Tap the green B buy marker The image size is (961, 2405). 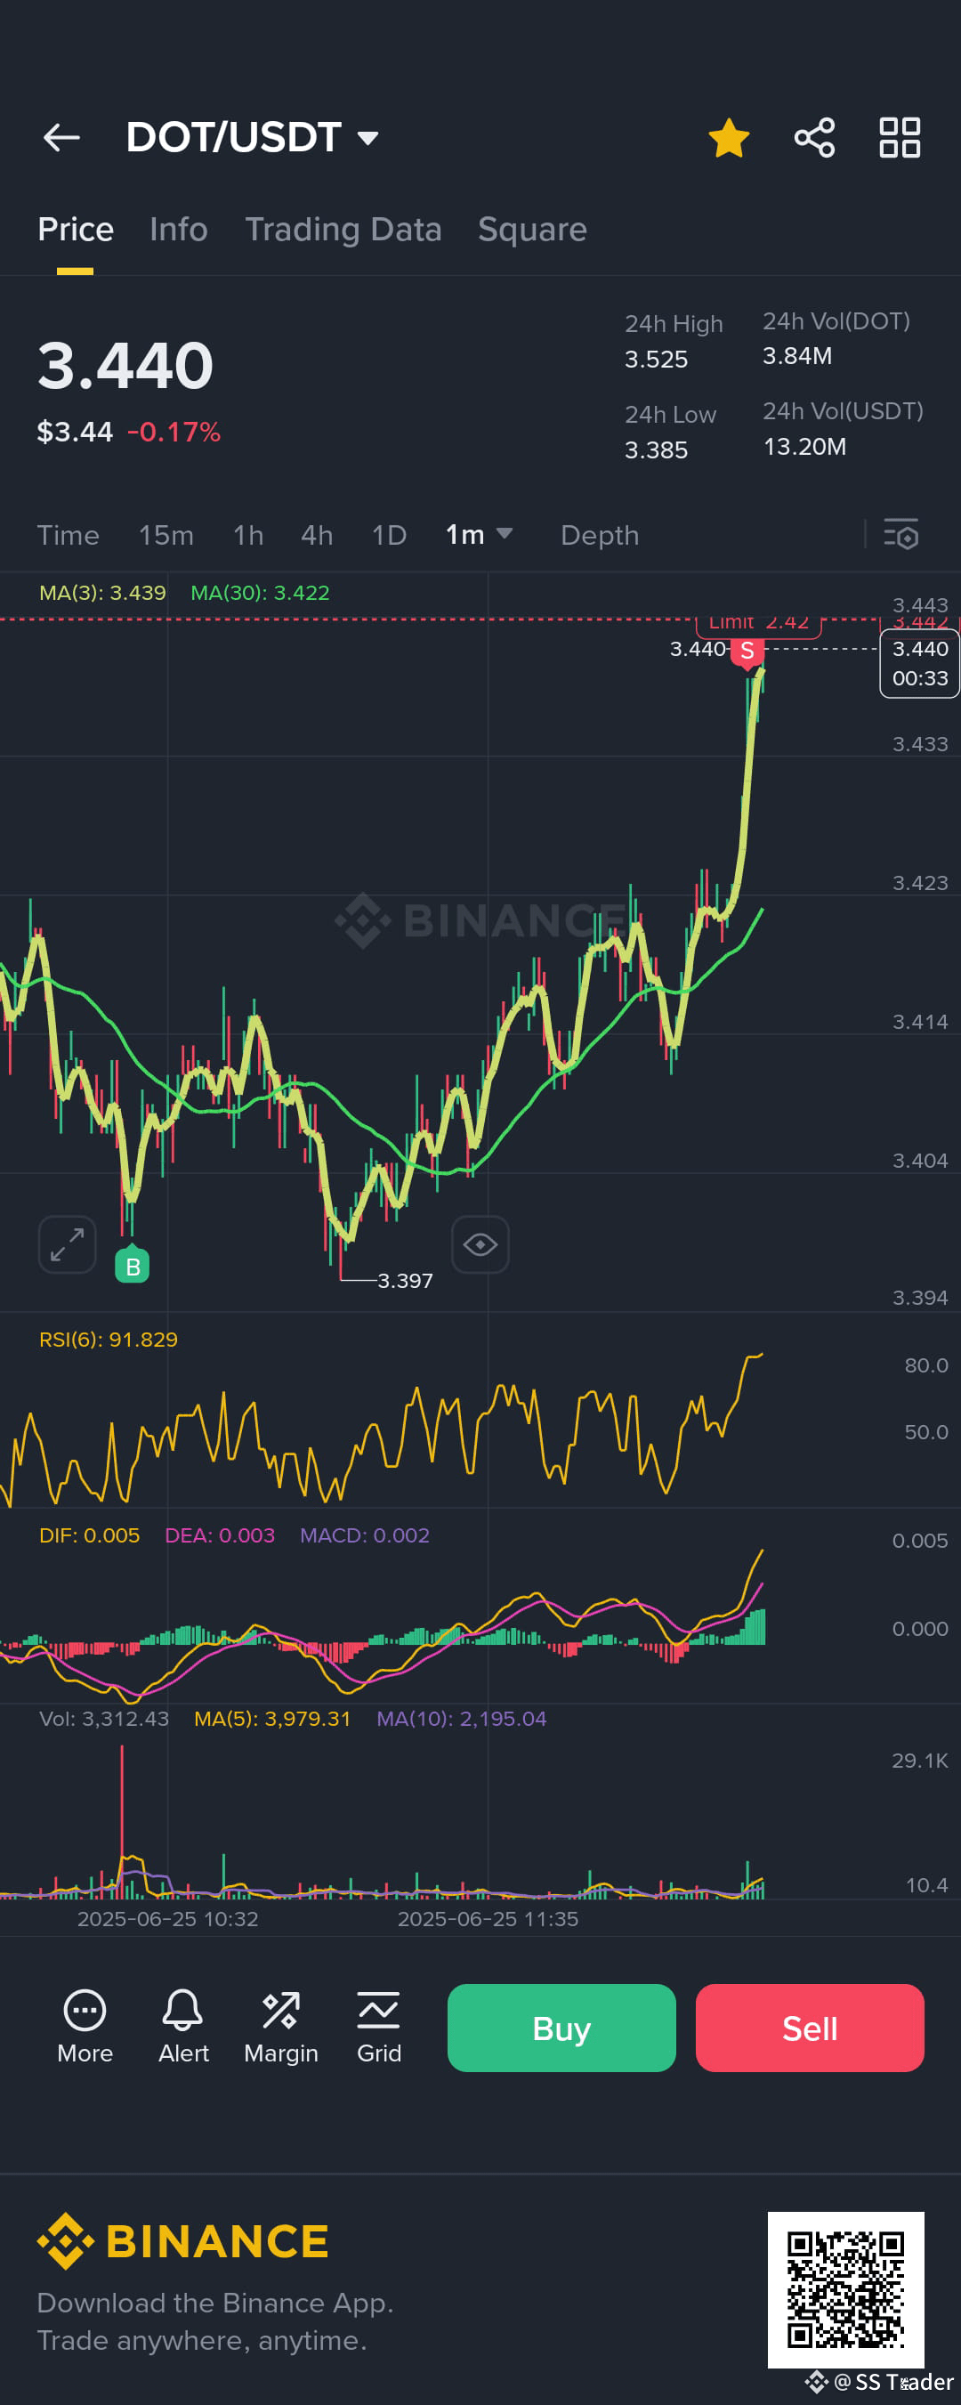133,1265
